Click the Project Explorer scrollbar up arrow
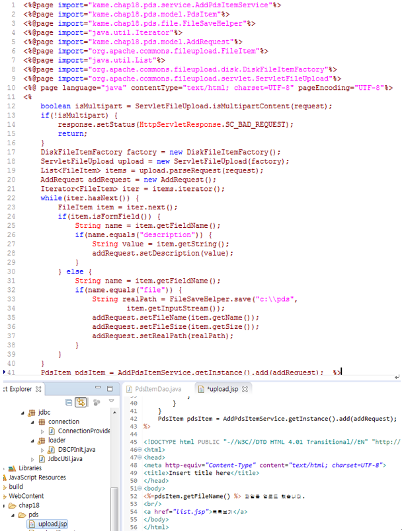The image size is (402, 531). click(x=114, y=413)
